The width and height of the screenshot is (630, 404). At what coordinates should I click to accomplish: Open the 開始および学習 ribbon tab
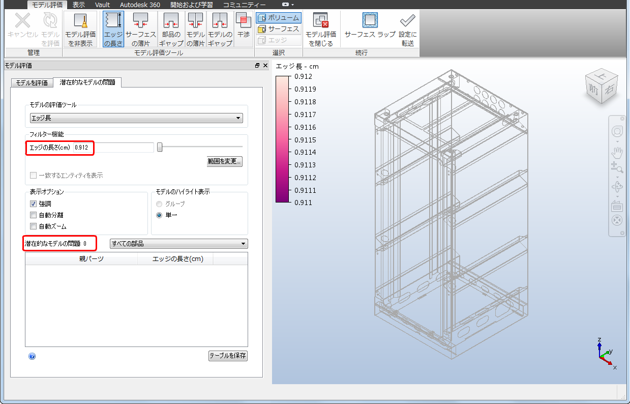[192, 5]
